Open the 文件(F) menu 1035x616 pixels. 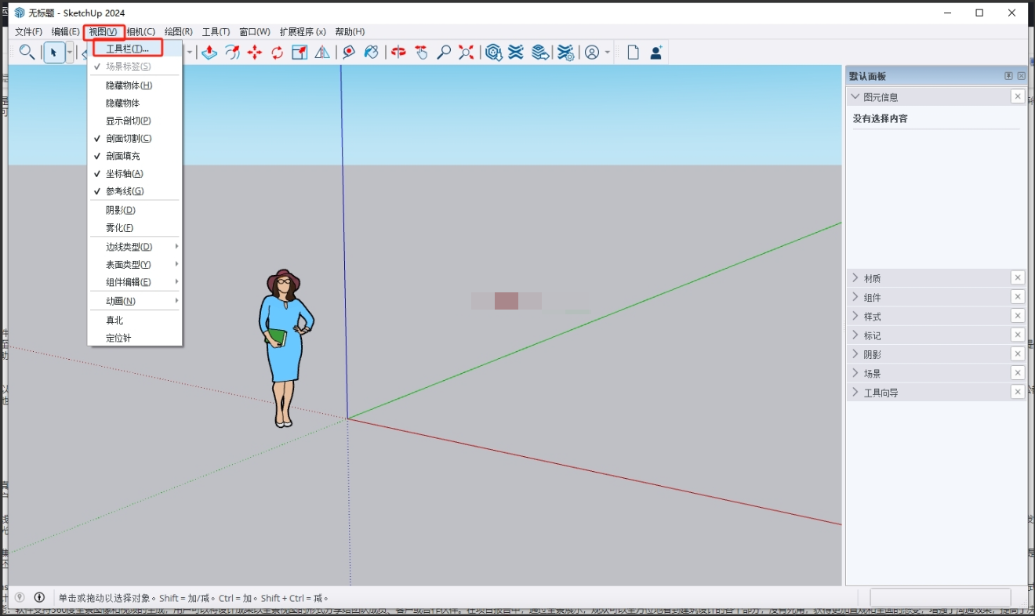(x=28, y=31)
